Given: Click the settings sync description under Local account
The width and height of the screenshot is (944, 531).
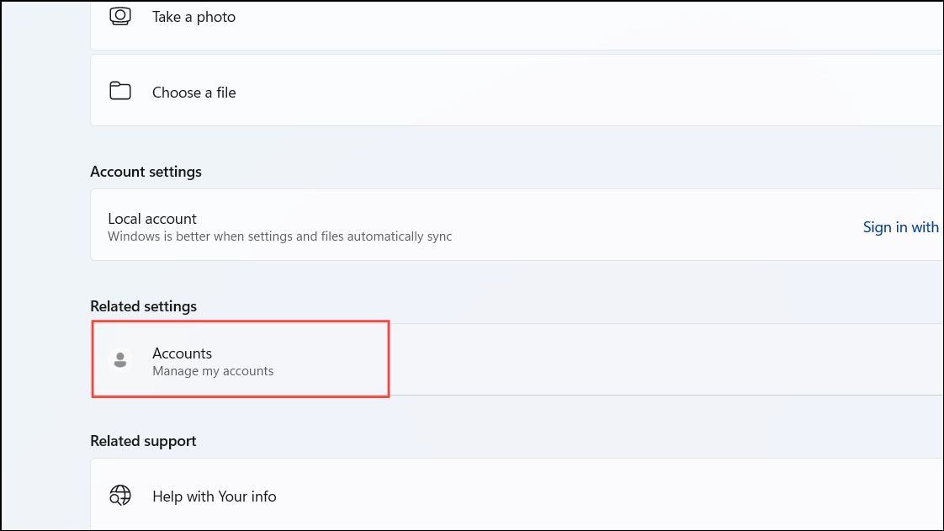Looking at the screenshot, I should tap(279, 236).
